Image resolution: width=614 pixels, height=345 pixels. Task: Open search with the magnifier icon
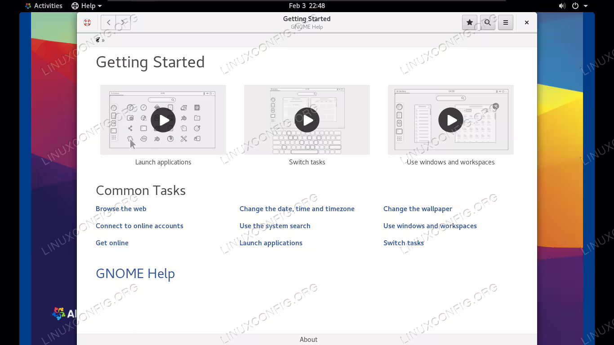pyautogui.click(x=488, y=22)
